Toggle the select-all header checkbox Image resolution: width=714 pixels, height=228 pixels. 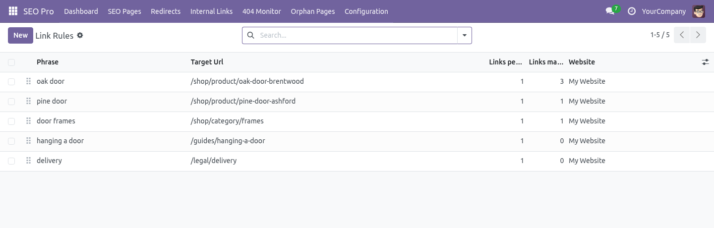pos(11,62)
